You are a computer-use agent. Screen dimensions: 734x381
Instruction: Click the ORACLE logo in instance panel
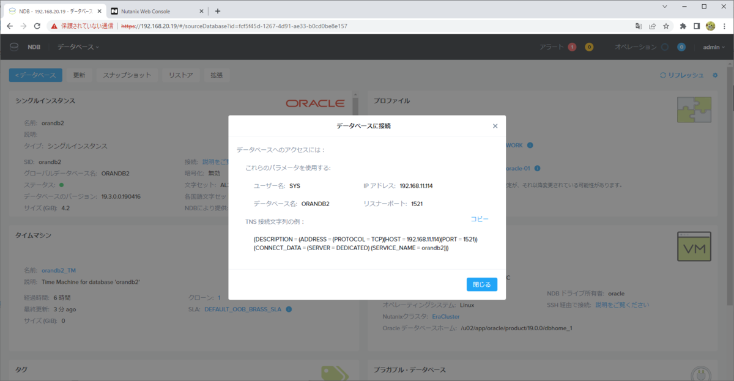[314, 103]
